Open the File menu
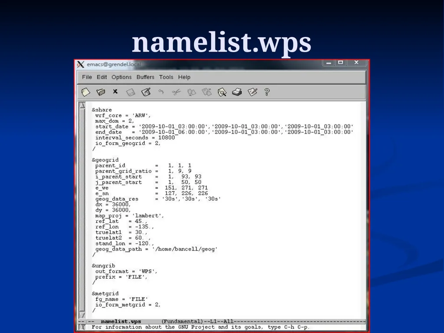The width and height of the screenshot is (444, 333). (87, 77)
